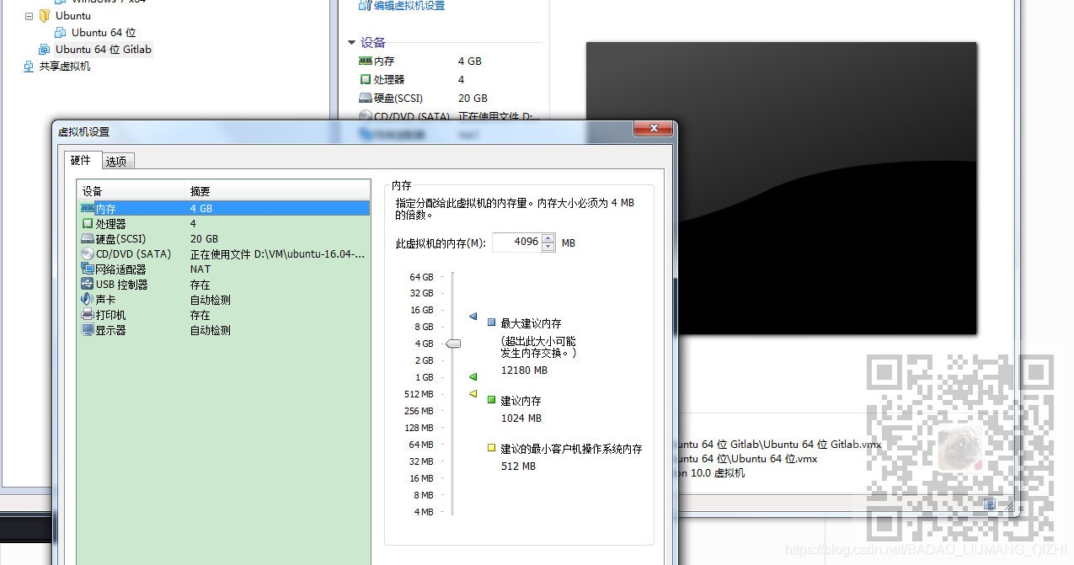Collapse the Ubuntu folder in library tree
Viewport: 1074px width, 565px height.
click(29, 15)
